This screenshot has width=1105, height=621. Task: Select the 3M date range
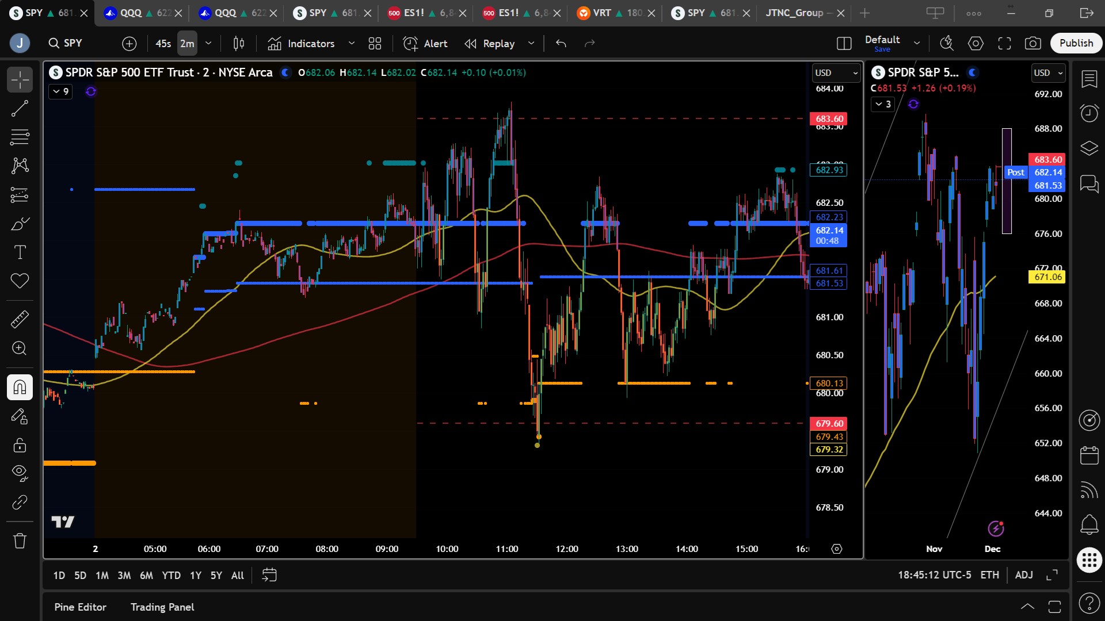point(124,575)
